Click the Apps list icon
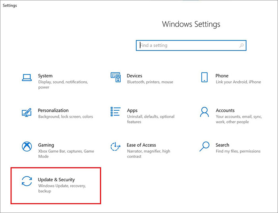278x213 pixels. click(x=116, y=111)
